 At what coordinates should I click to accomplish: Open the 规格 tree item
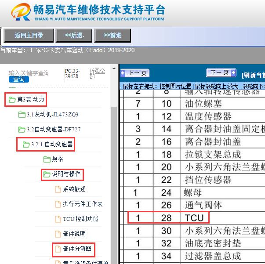click(58, 159)
